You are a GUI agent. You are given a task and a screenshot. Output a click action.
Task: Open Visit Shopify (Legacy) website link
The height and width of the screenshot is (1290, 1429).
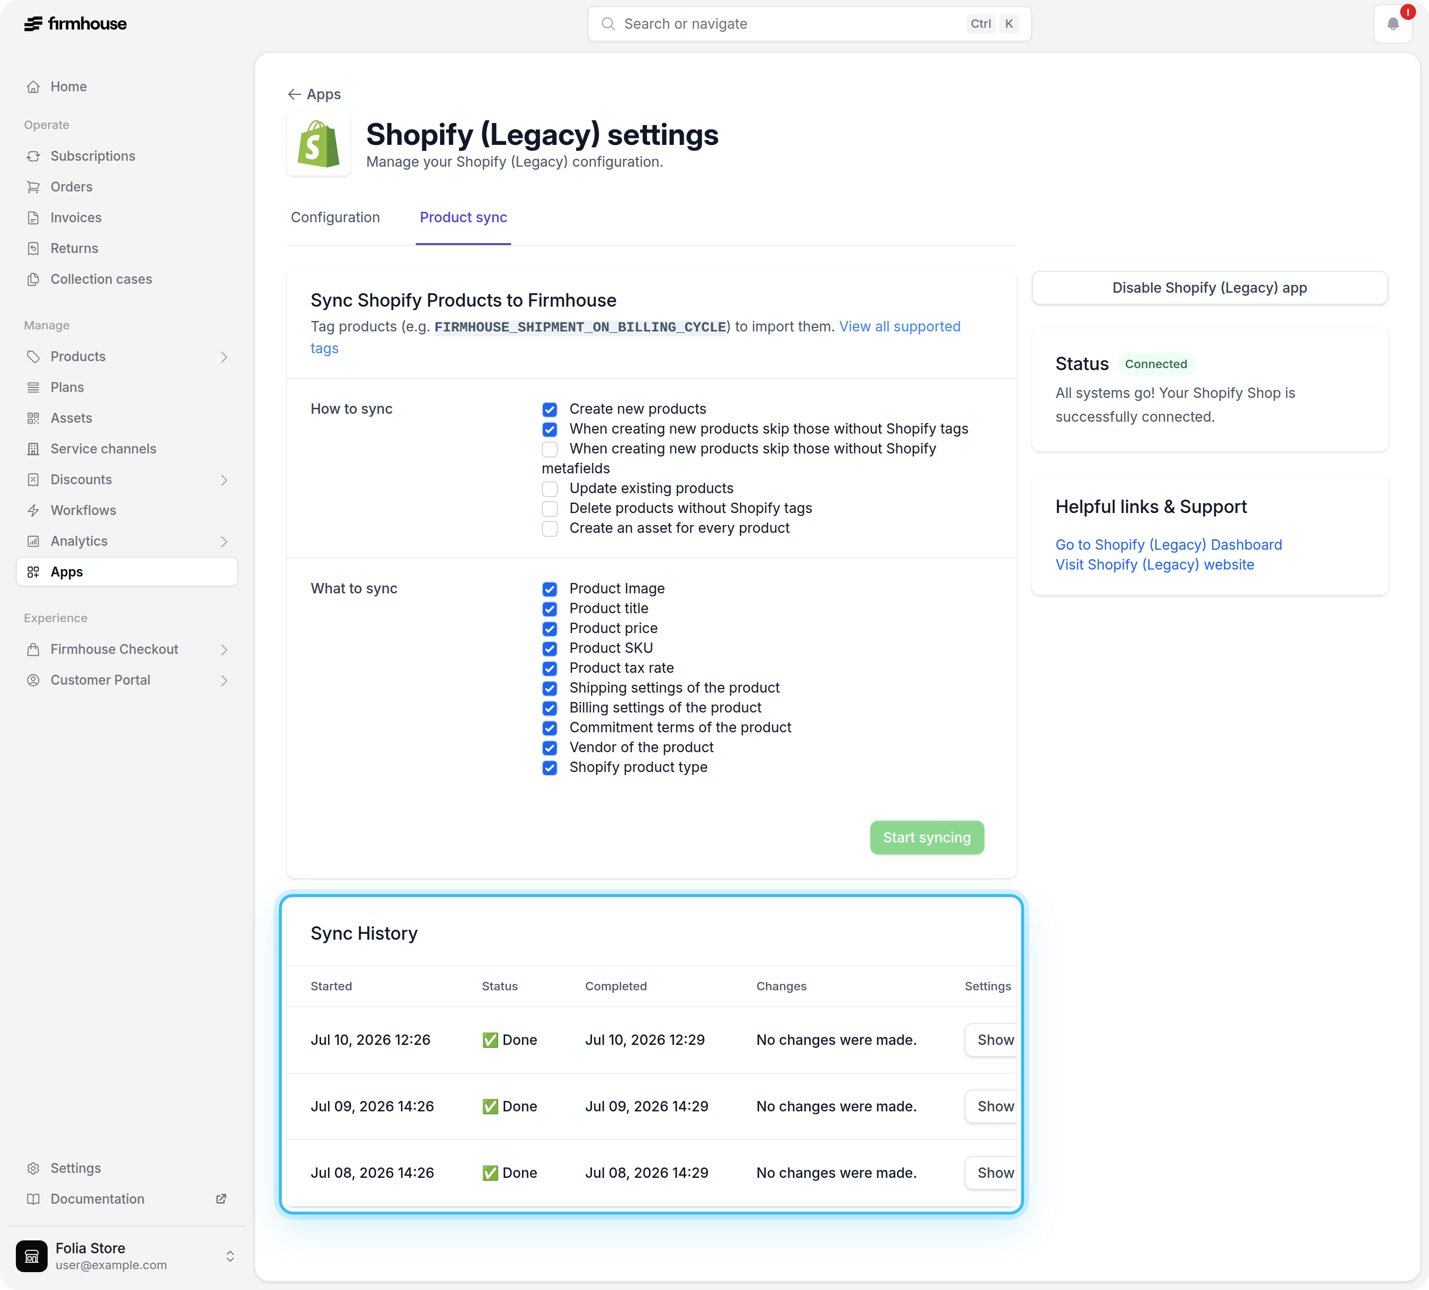point(1155,564)
